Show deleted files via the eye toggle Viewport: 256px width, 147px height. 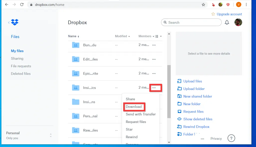coord(179,119)
